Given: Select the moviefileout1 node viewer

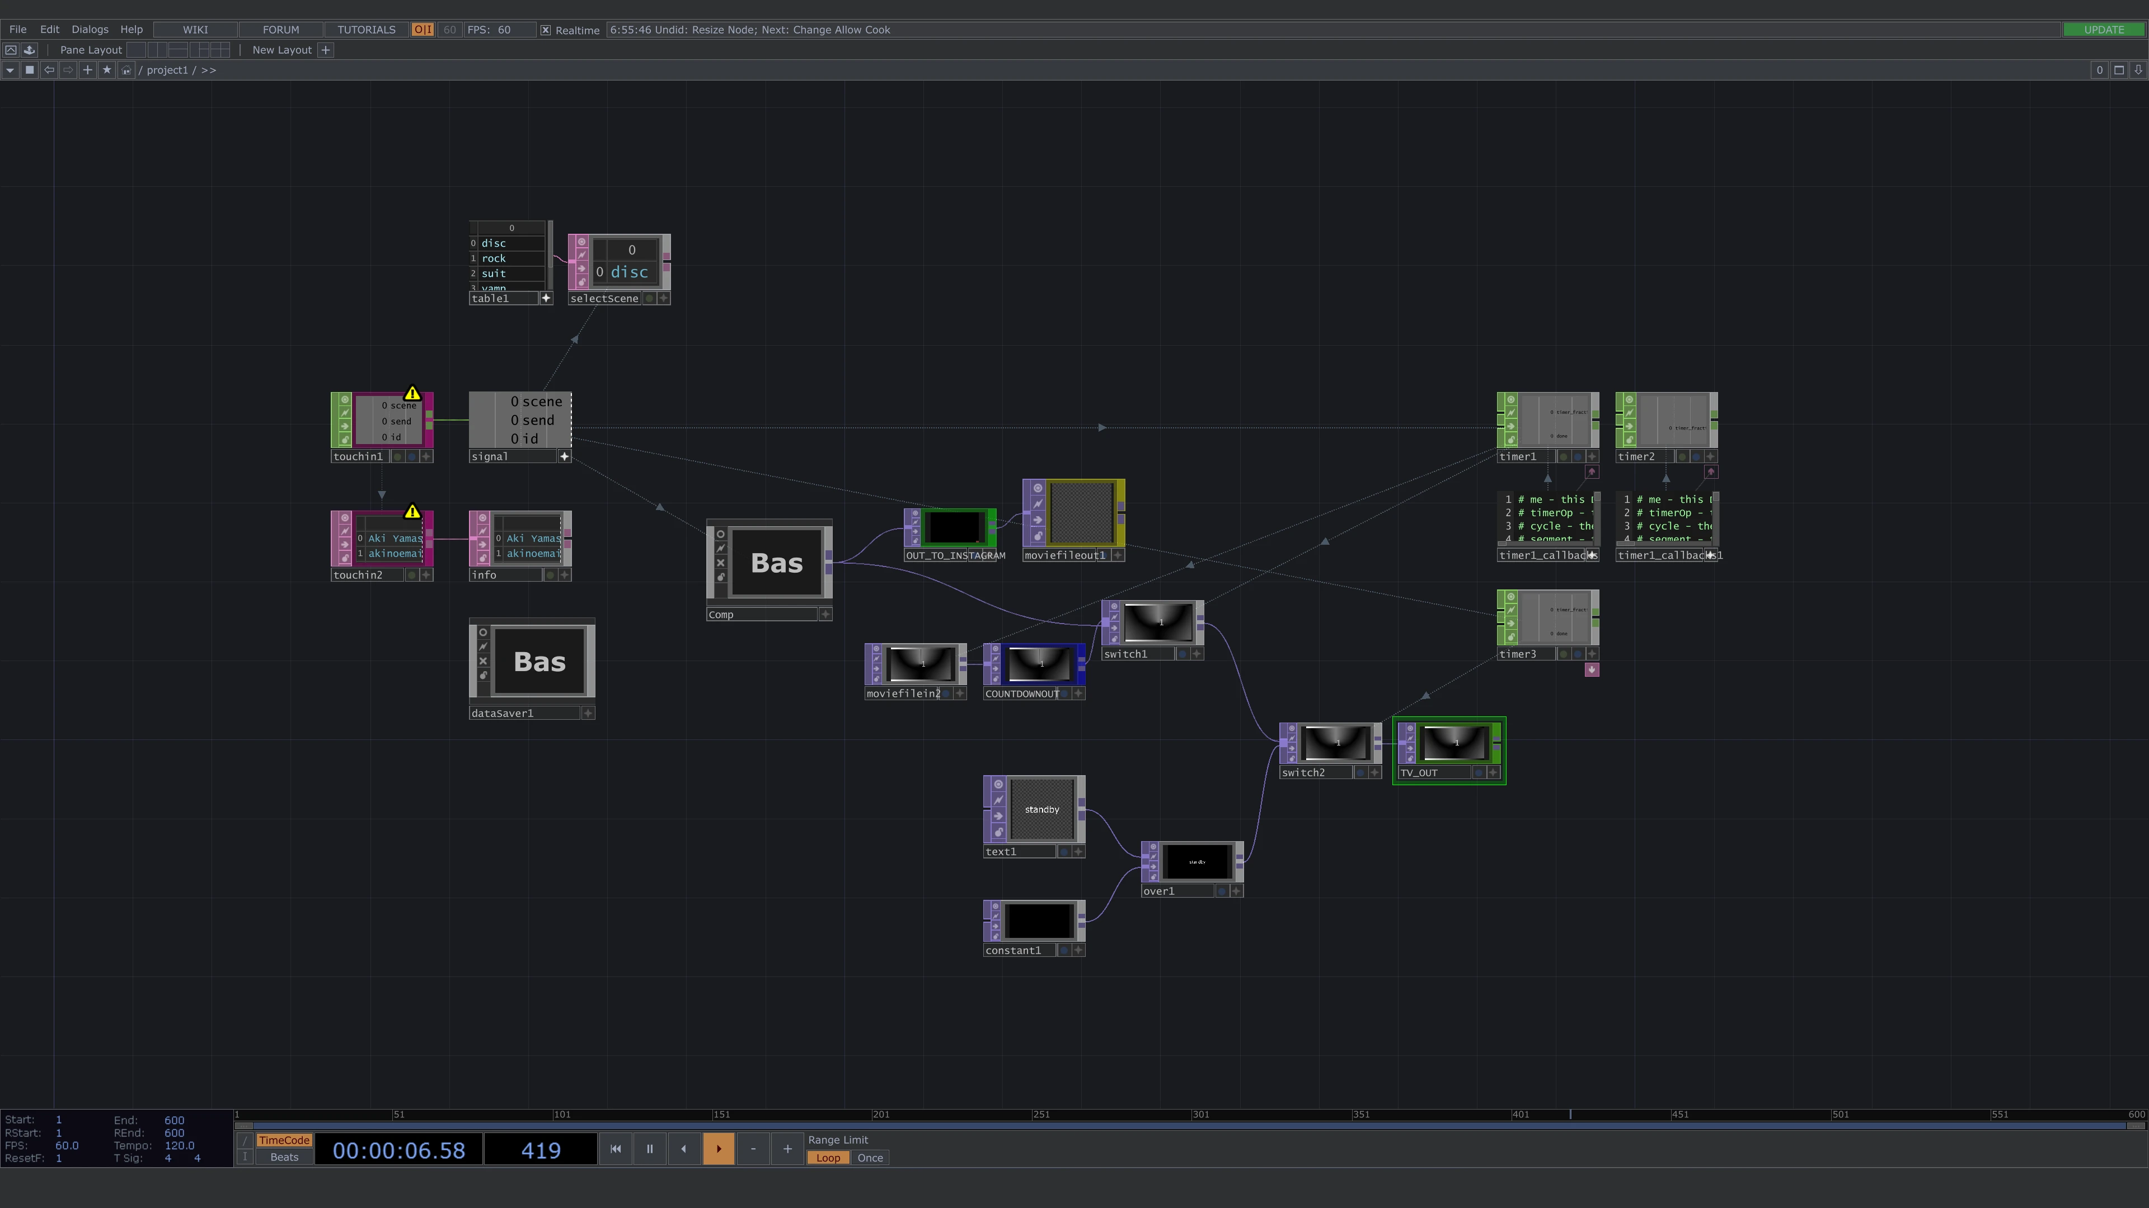Looking at the screenshot, I should 1082,513.
